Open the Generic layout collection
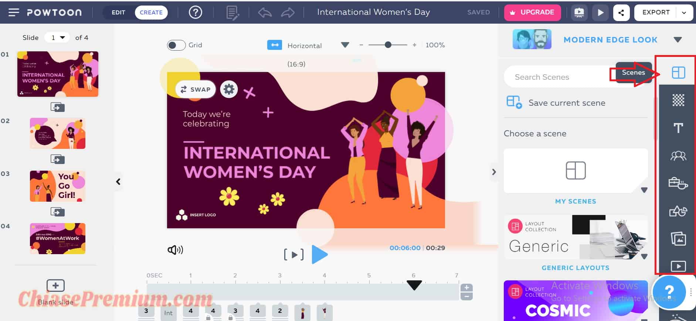The height and width of the screenshot is (321, 696). (x=576, y=237)
